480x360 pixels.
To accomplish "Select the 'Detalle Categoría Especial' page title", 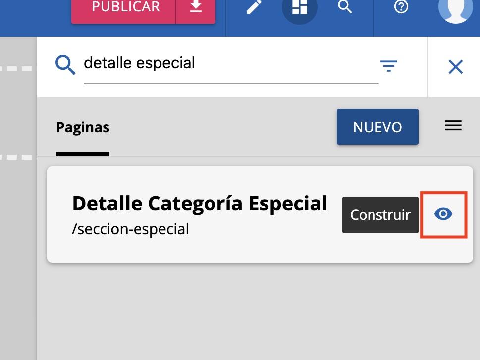I will 200,204.
